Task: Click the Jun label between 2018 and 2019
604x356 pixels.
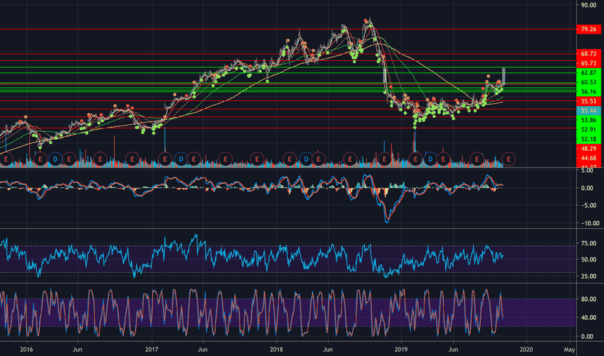Action: 328,350
